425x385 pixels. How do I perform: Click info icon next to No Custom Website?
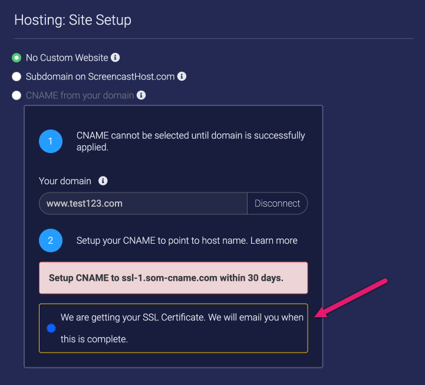click(115, 58)
